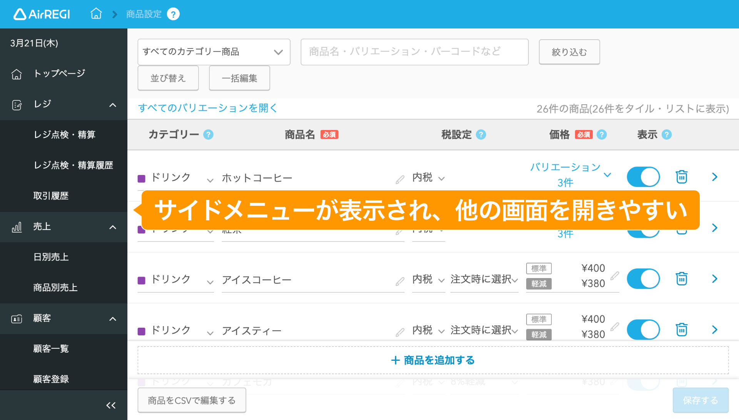Click the 売上 chart icon in sidebar

coord(17,227)
